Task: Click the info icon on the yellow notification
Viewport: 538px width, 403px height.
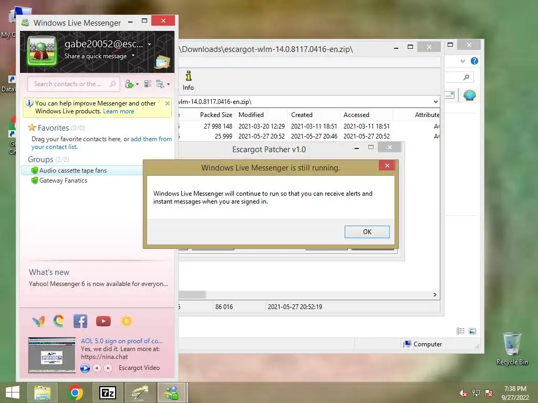Action: 29,103
